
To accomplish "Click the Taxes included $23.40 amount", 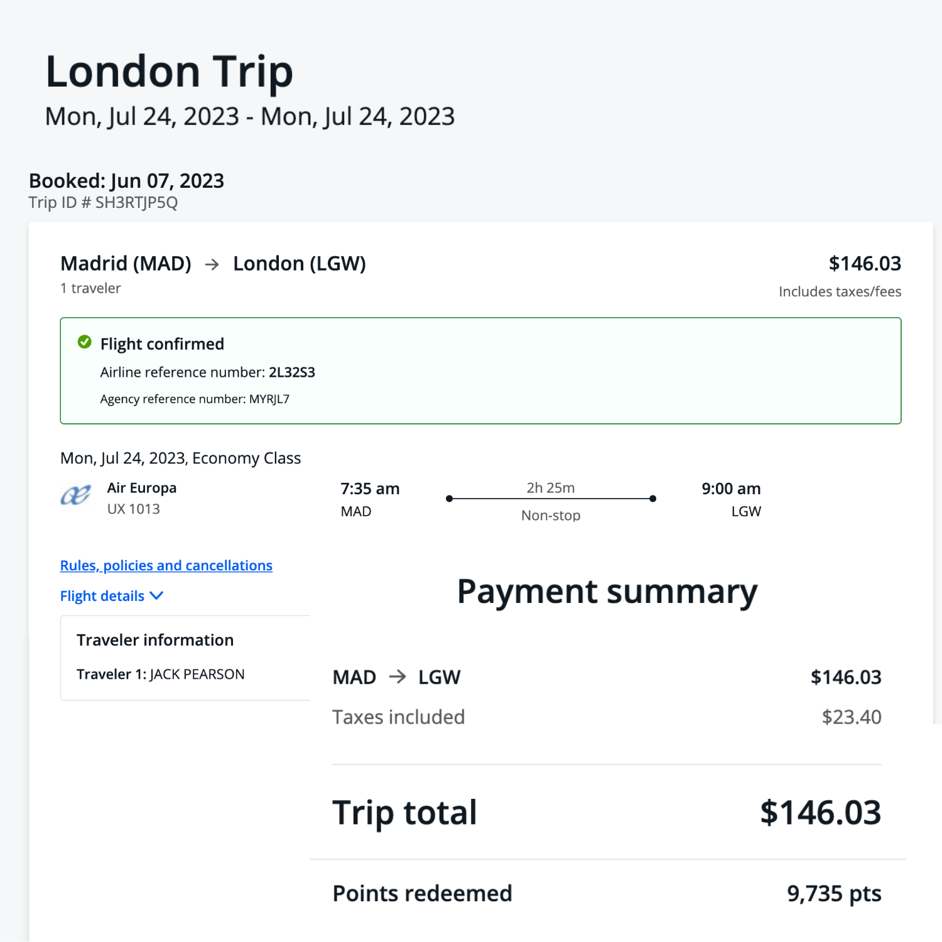I will 851,717.
